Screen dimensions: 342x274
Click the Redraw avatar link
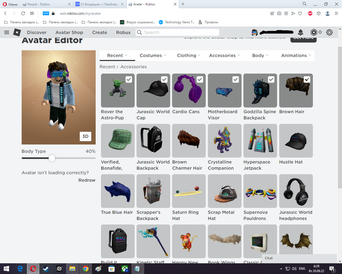click(x=87, y=180)
